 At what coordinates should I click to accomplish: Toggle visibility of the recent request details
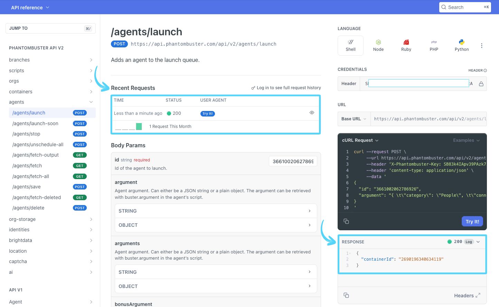point(312,112)
